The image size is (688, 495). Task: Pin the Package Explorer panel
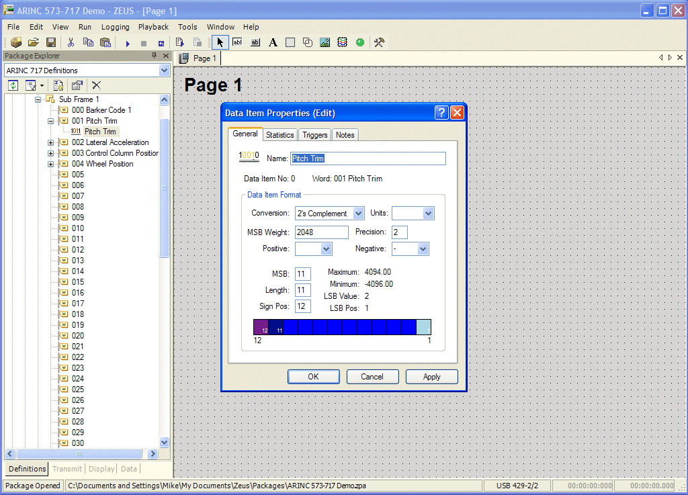click(x=154, y=56)
